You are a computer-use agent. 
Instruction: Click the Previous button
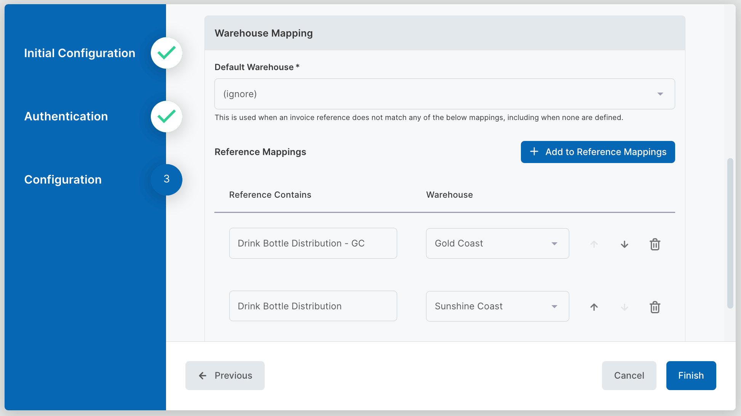click(225, 375)
